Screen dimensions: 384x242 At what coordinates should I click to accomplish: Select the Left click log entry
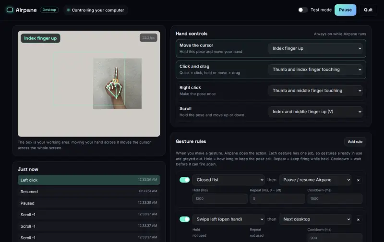tap(89, 180)
